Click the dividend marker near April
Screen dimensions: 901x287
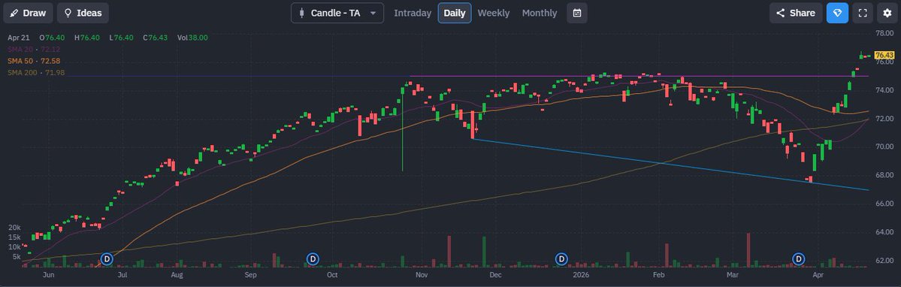(x=799, y=259)
